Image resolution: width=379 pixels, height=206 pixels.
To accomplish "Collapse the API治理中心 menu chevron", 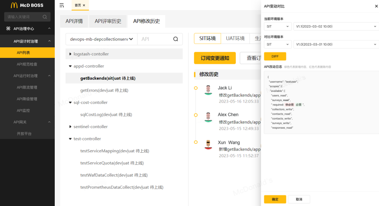I will point(49,28).
